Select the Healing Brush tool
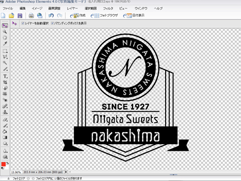The width and height of the screenshot is (241, 181). [5, 106]
